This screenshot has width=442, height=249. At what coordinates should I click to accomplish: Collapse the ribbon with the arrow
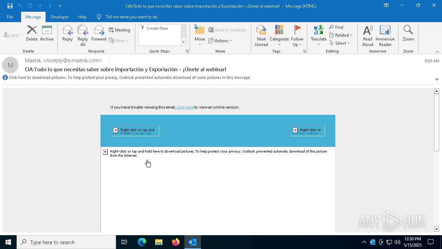437,52
